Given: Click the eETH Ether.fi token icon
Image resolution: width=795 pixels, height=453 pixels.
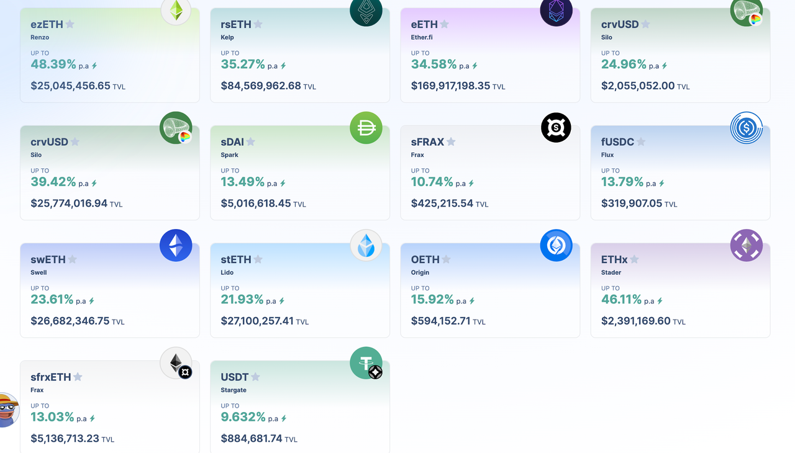Looking at the screenshot, I should point(556,10).
